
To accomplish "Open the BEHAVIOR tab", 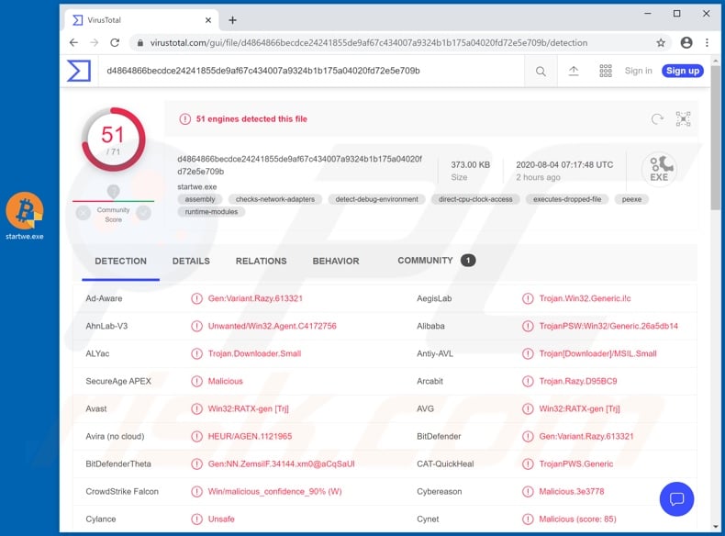I will 336,261.
